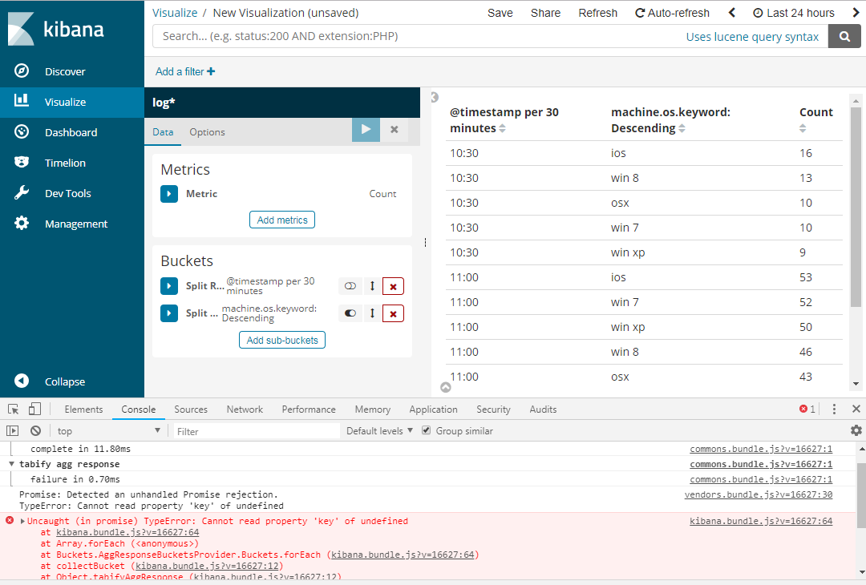The height and width of the screenshot is (585, 866).
Task: Reorder handle for the @timestamp bucket
Action: (372, 286)
